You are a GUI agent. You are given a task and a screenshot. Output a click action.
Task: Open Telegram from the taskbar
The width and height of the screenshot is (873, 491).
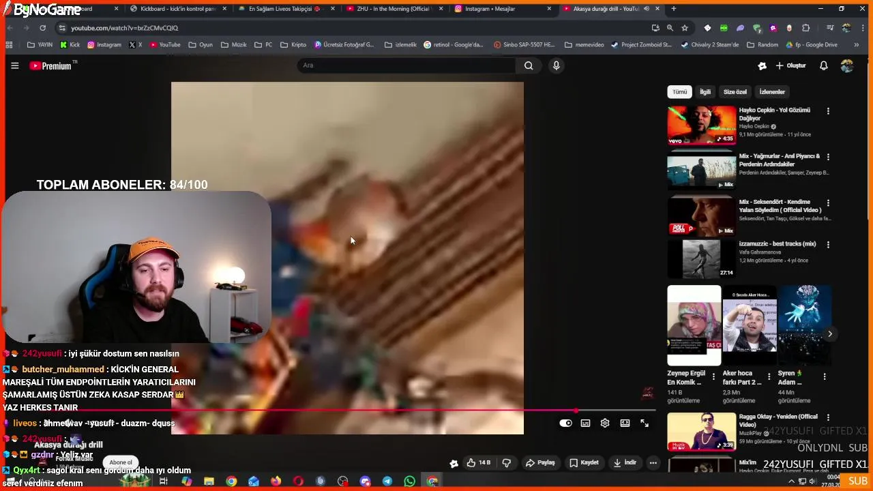pyautogui.click(x=387, y=481)
